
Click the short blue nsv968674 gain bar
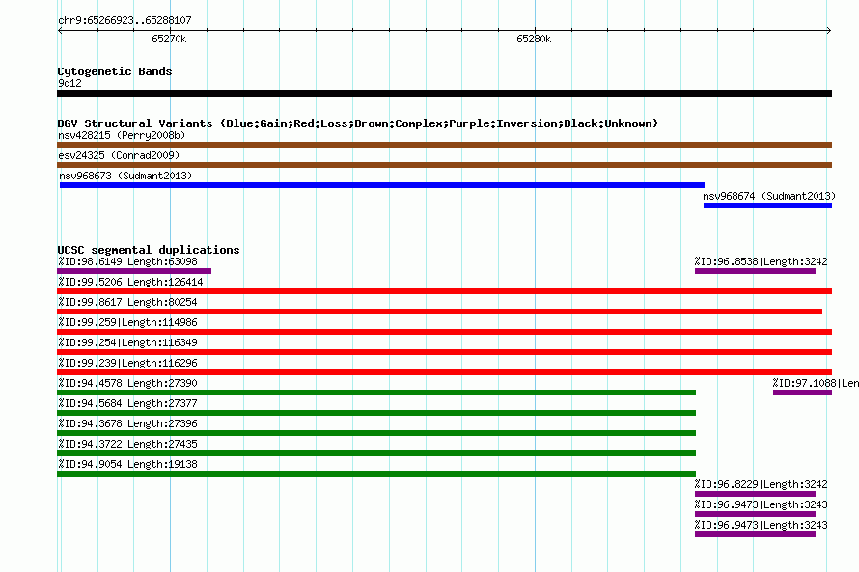pyautogui.click(x=767, y=205)
